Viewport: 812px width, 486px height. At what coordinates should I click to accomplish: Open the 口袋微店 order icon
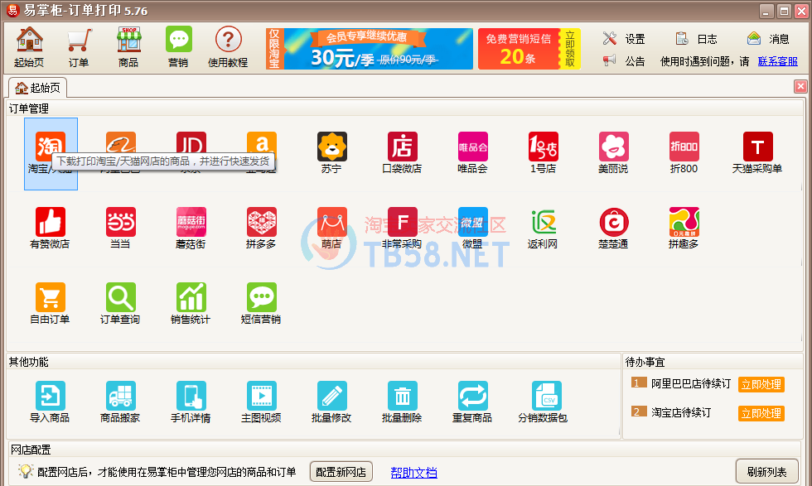[x=403, y=154]
